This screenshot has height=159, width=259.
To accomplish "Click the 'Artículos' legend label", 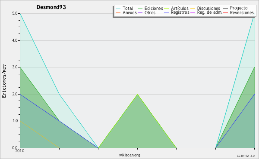I will tap(180, 8).
